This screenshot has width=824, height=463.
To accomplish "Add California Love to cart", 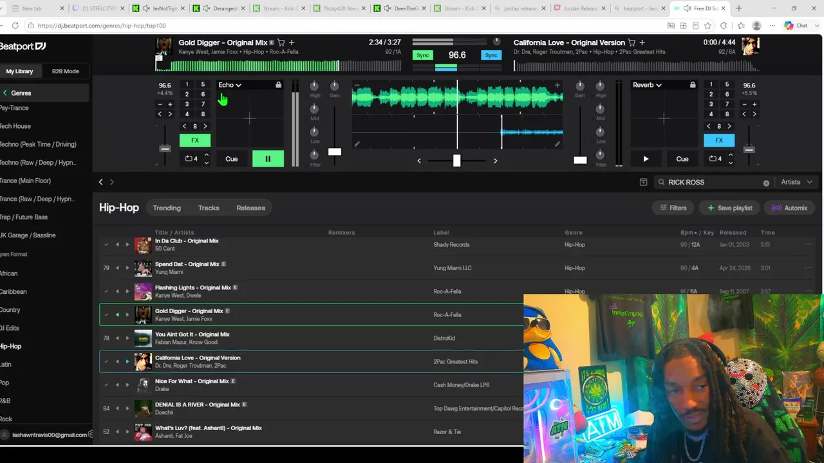I will (632, 42).
